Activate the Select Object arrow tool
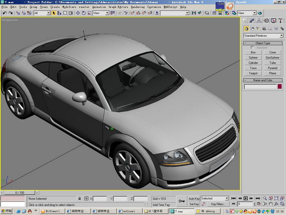This screenshot has height=215, width=286. point(54,13)
